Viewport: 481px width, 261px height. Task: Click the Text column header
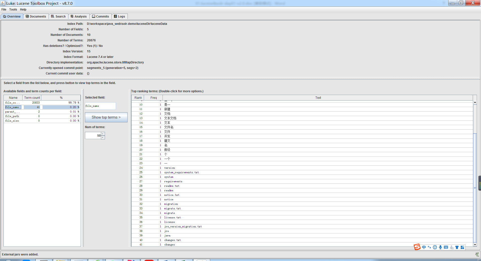318,98
